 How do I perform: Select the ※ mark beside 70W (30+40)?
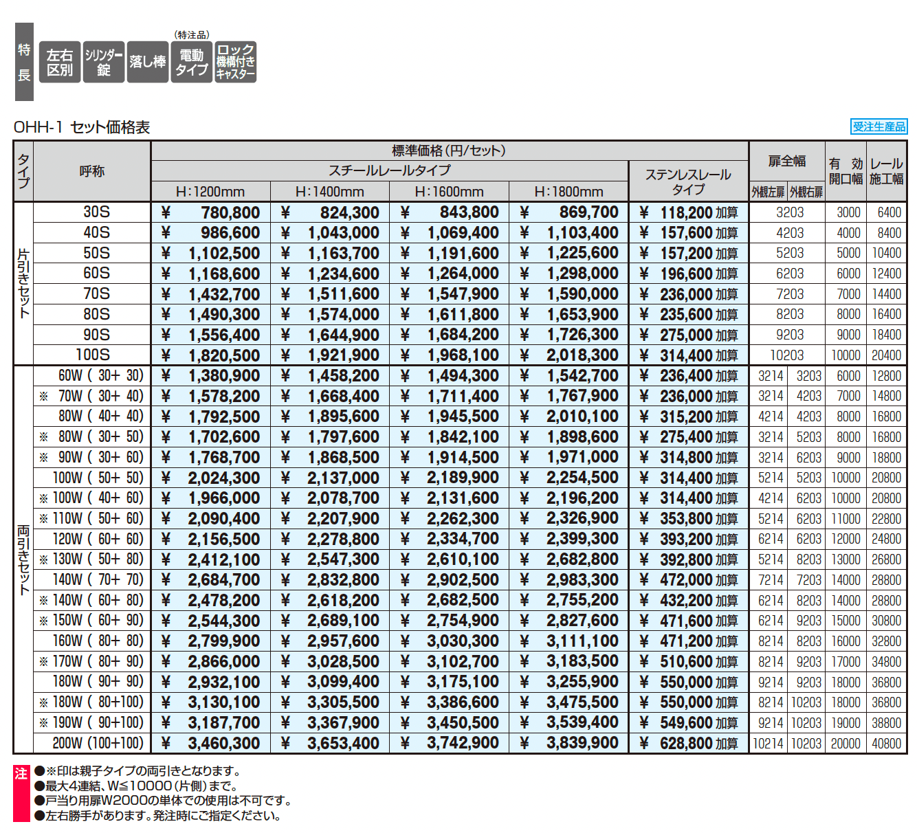pyautogui.click(x=43, y=396)
